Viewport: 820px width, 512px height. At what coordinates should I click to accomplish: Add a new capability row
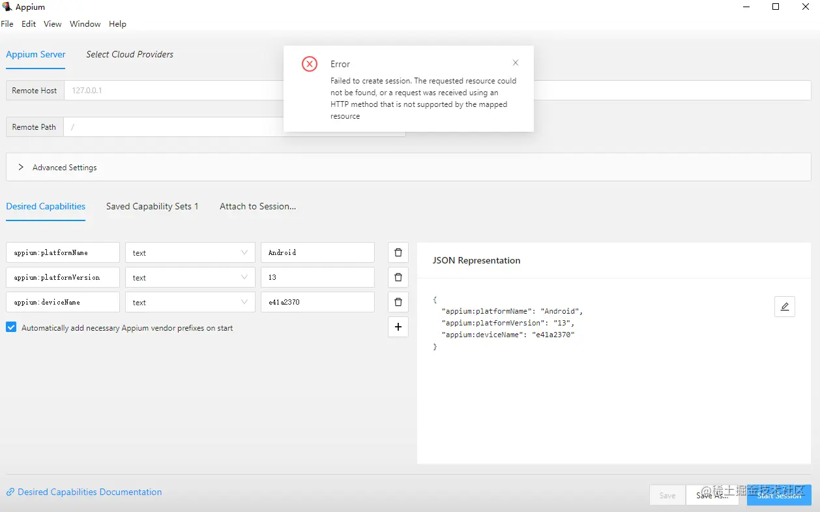398,327
